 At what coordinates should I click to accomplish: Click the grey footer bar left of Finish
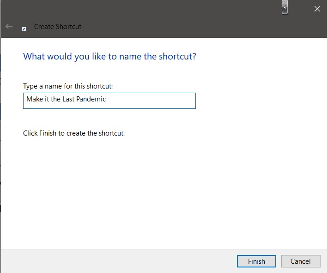[x=115, y=261]
